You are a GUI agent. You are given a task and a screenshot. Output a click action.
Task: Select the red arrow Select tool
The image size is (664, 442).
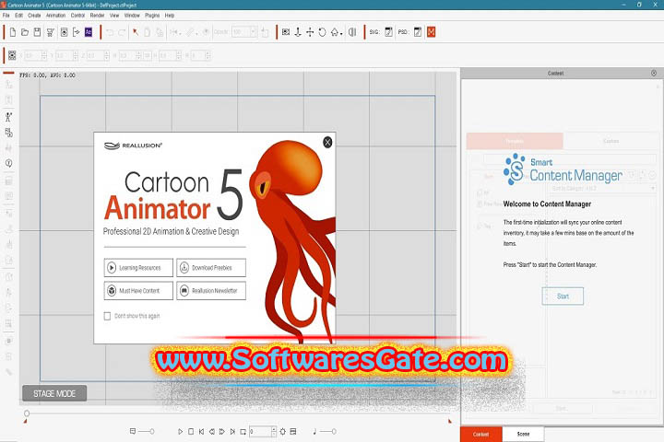point(136,32)
